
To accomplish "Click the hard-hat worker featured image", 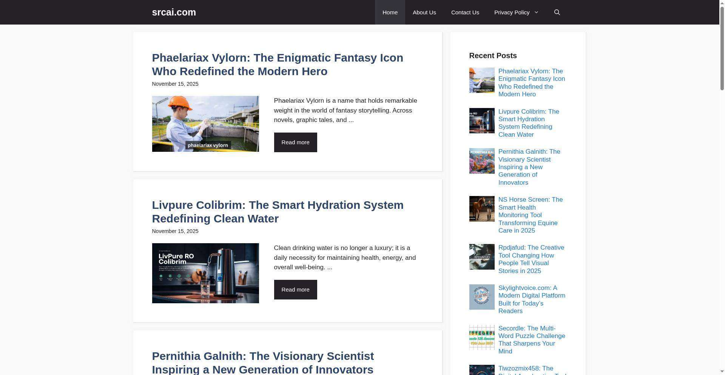I will coord(205,124).
